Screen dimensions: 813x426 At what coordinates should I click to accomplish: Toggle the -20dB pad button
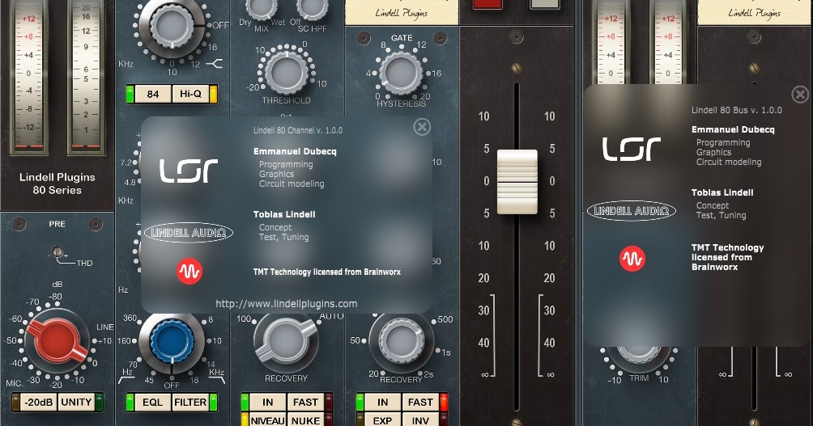click(38, 403)
